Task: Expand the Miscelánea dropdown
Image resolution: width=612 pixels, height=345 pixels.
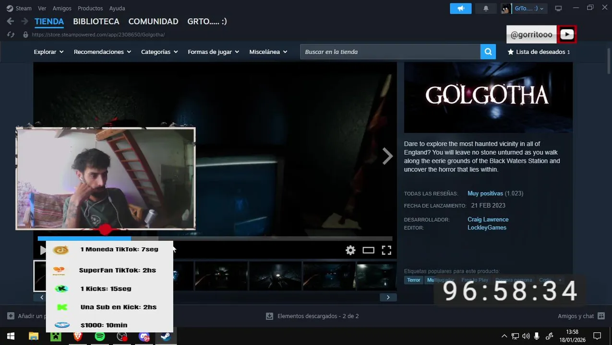Action: click(x=268, y=52)
